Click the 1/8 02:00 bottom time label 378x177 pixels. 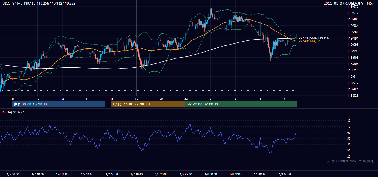click(235, 174)
